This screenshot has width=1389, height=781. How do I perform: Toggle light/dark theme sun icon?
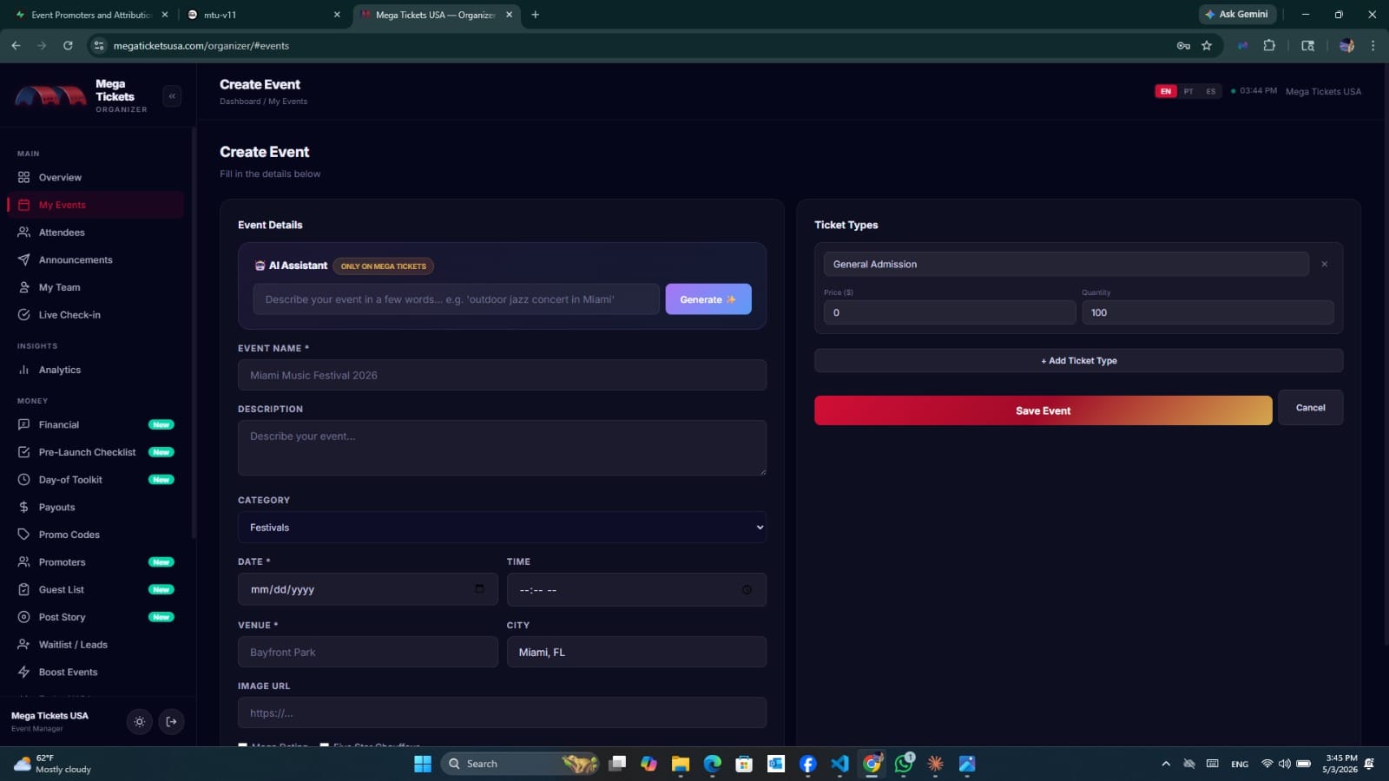[139, 721]
